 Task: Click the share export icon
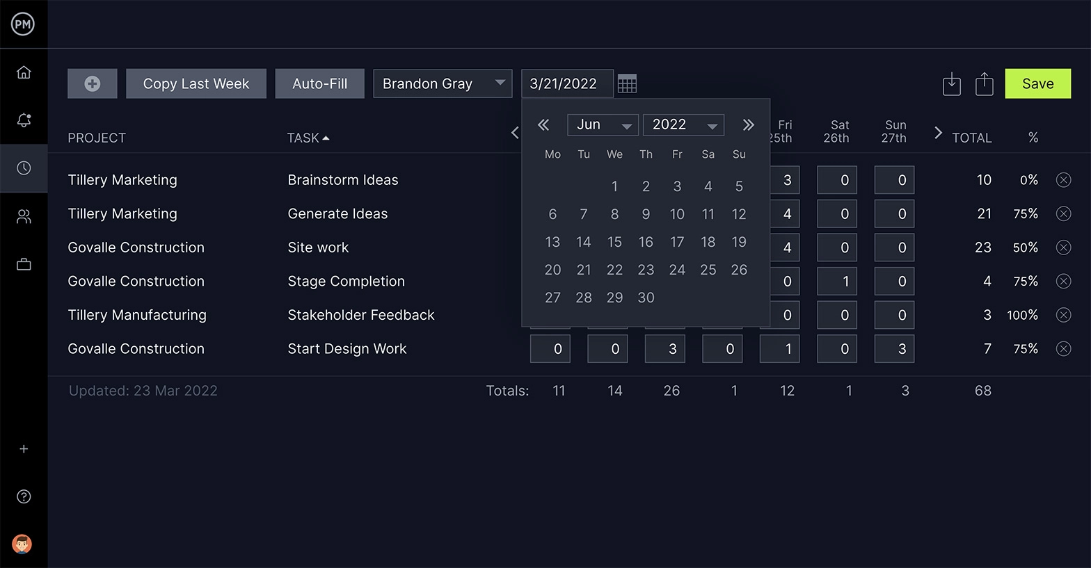(x=984, y=84)
